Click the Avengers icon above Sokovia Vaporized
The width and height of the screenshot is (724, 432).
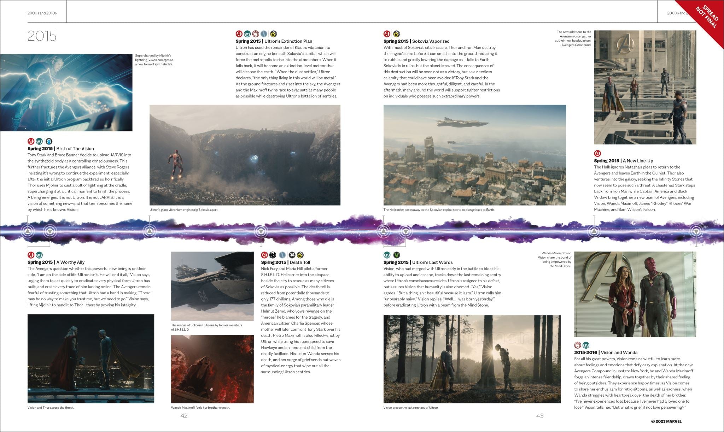point(387,34)
